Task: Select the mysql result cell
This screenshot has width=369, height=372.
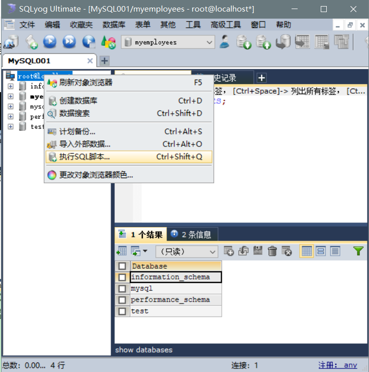Action: pos(176,288)
